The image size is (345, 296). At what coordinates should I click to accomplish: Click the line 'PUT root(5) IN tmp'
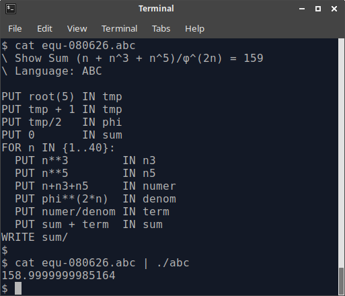click(62, 97)
